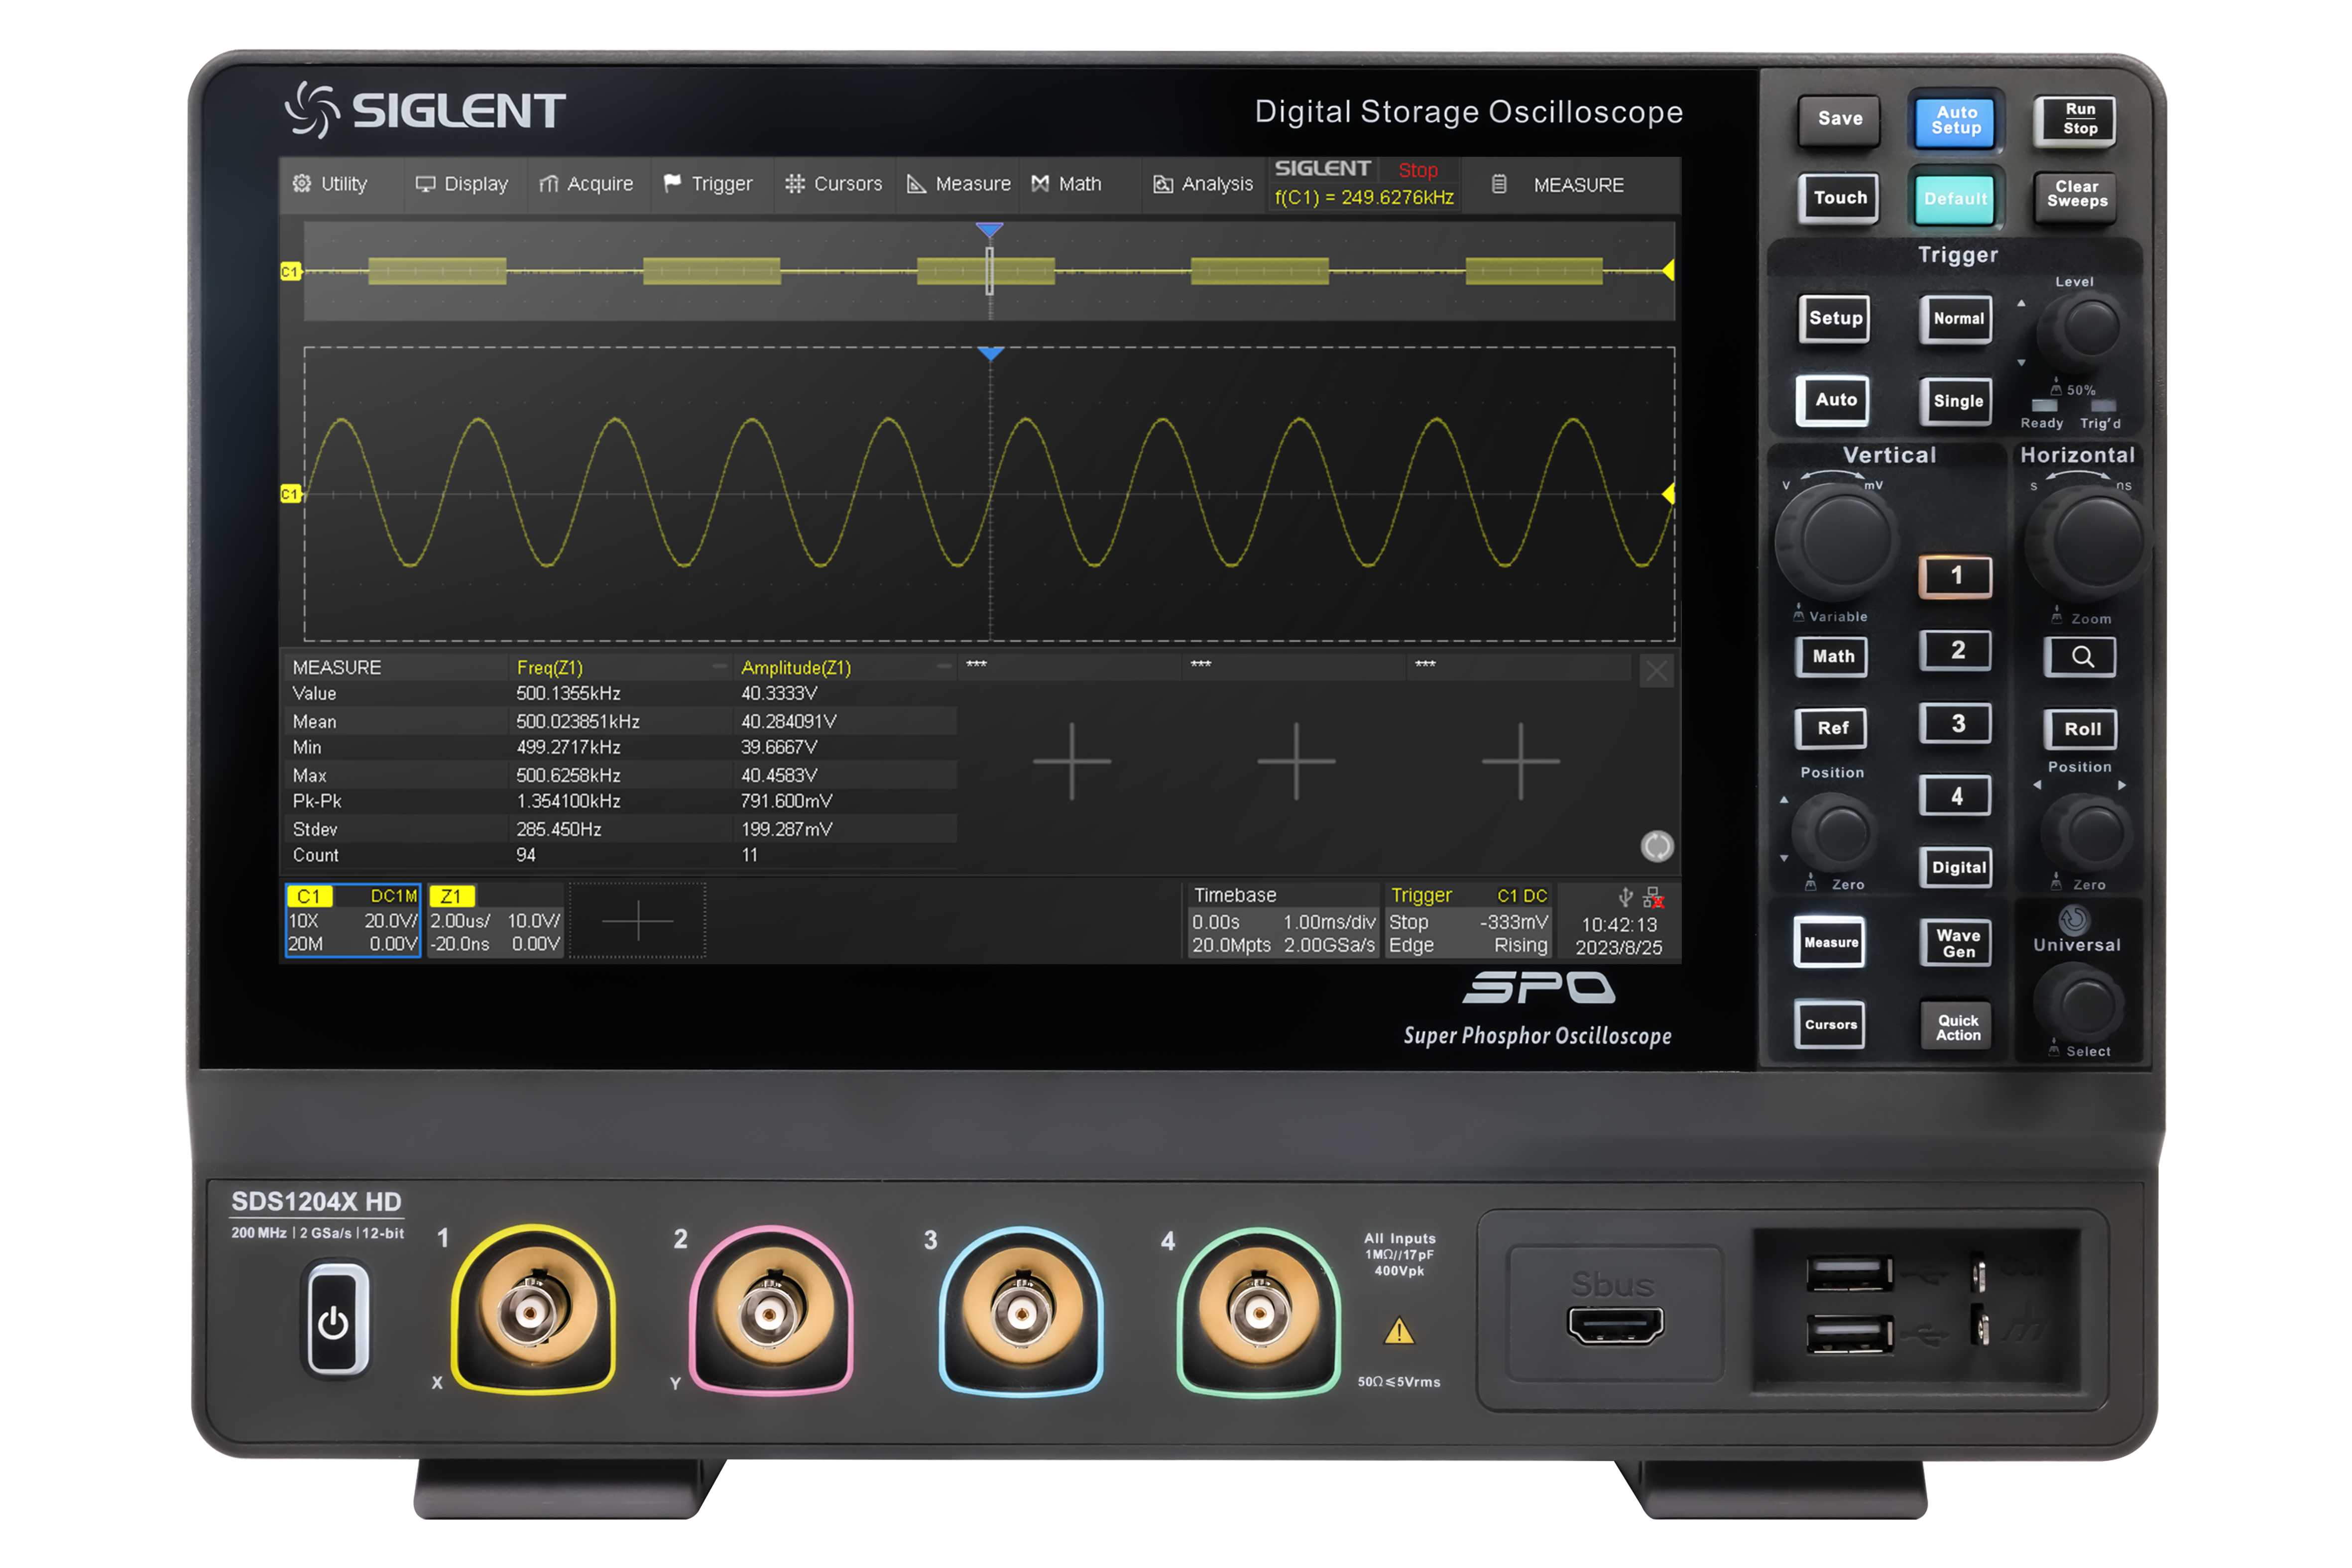The height and width of the screenshot is (1568, 2352).
Task: Click the power button on front panel
Action: pos(336,1322)
